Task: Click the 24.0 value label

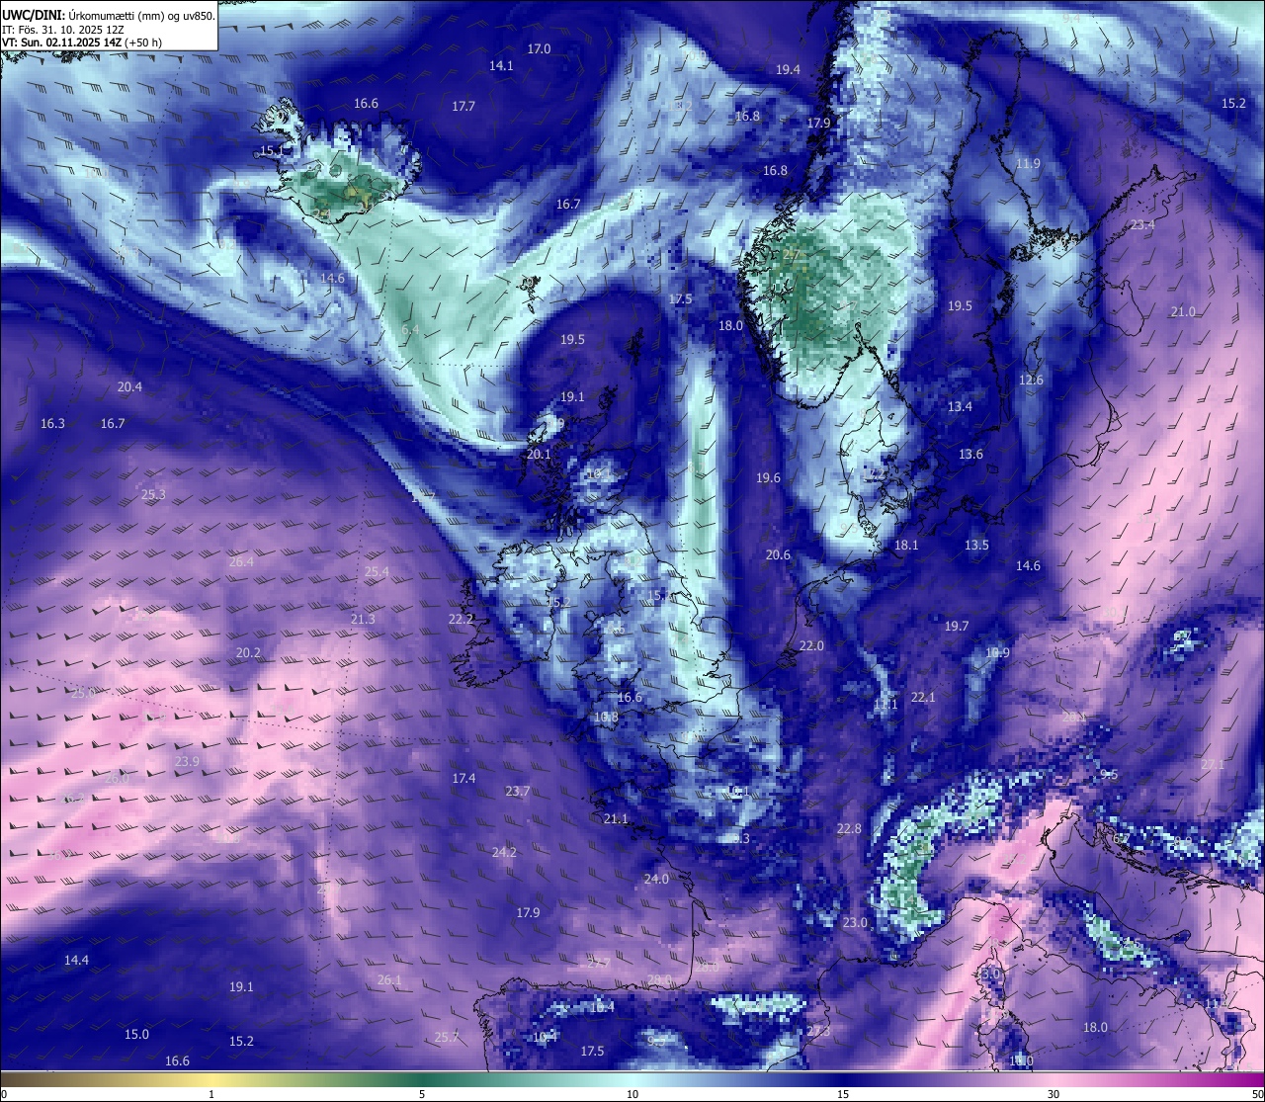Action: [656, 879]
